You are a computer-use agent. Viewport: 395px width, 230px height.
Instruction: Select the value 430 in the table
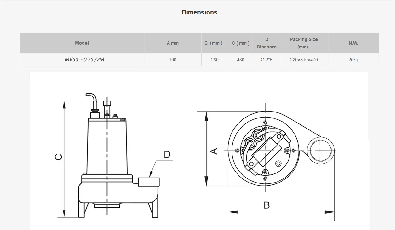[240, 59]
